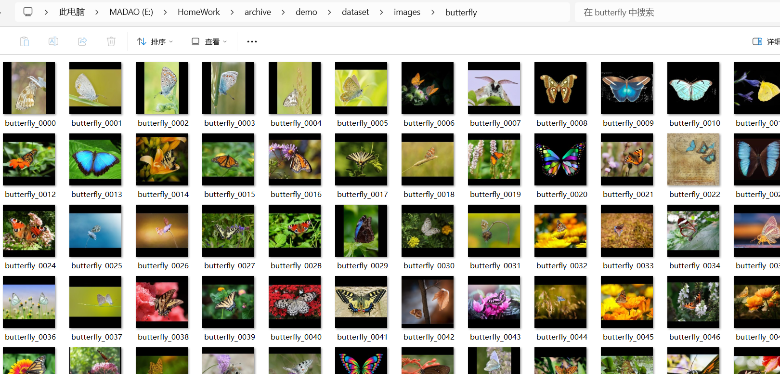
Task: Click the butterfly_0002 file name
Action: point(163,123)
